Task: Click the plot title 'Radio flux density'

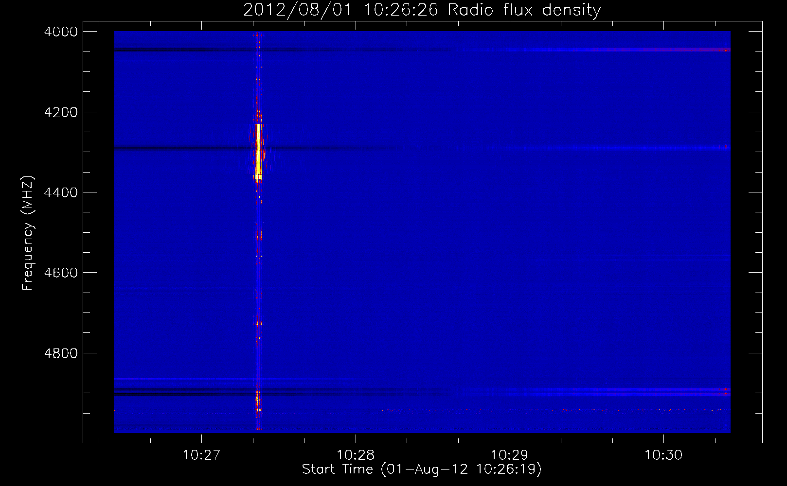Action: [524, 10]
